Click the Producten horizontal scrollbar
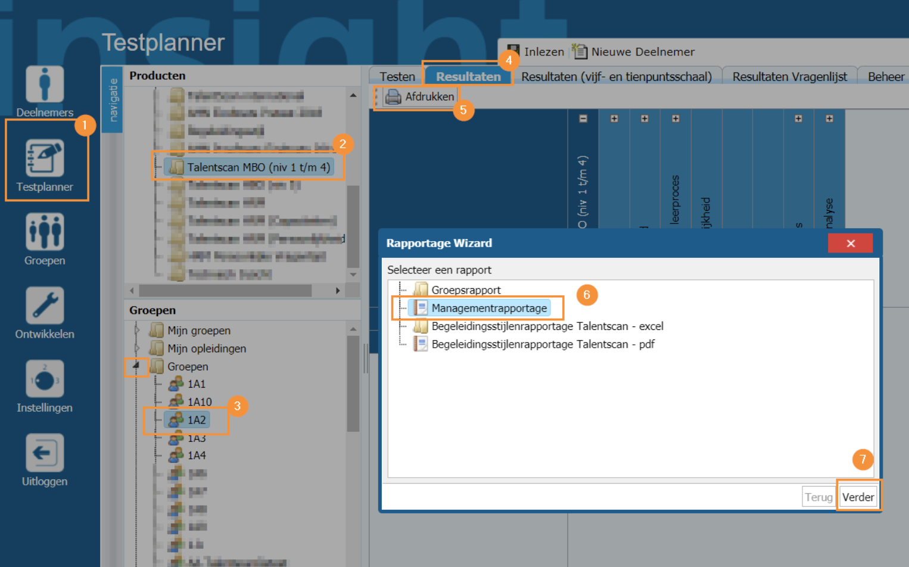909x567 pixels. [x=225, y=291]
